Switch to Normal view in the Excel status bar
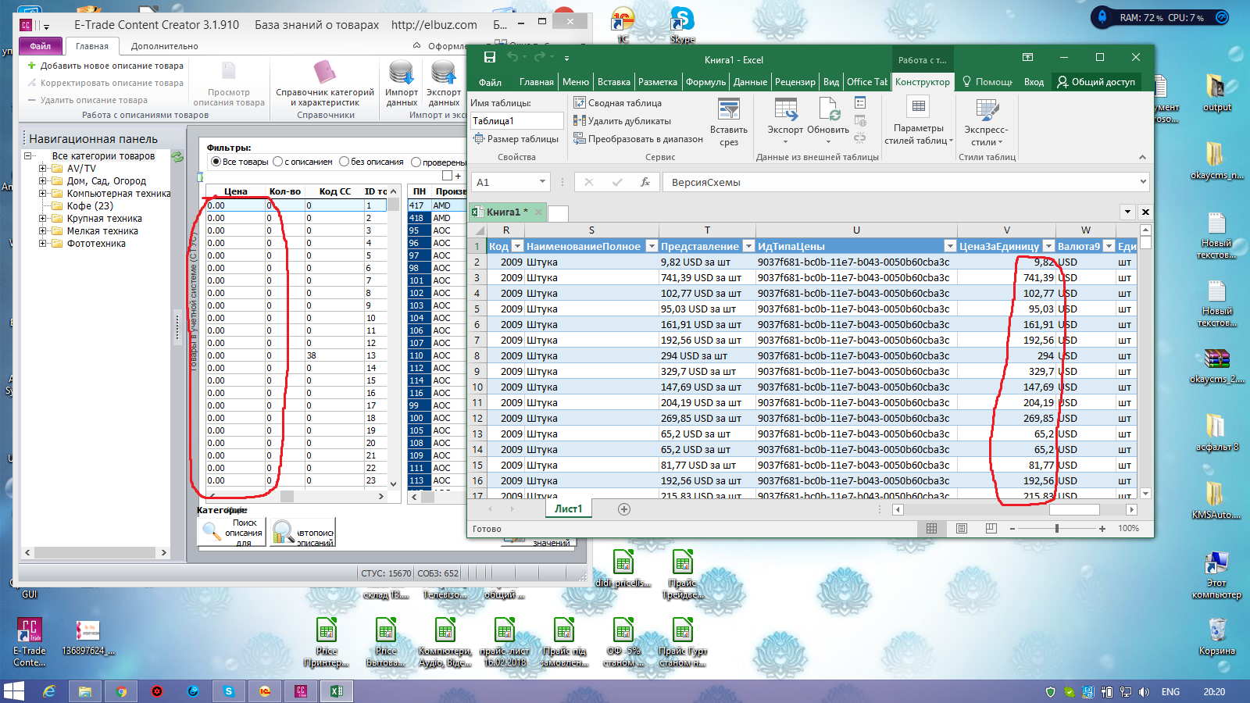Image resolution: width=1250 pixels, height=703 pixels. coord(931,529)
